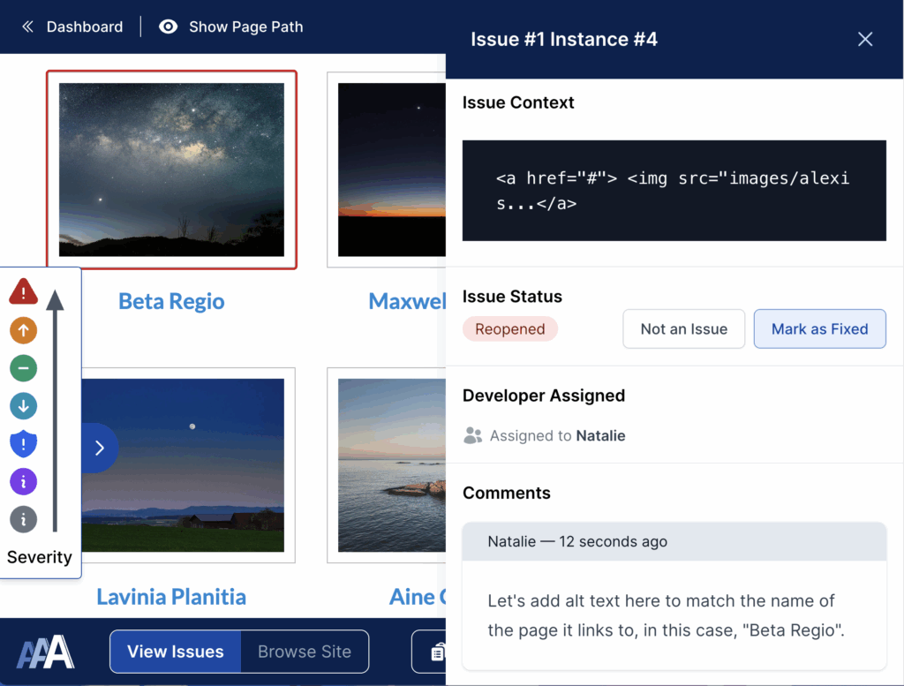Expand the side panel with chevron arrow
The width and height of the screenshot is (904, 686).
click(100, 448)
